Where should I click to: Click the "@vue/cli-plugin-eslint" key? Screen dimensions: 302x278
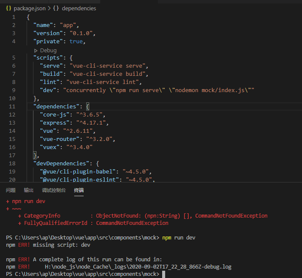click(79, 179)
